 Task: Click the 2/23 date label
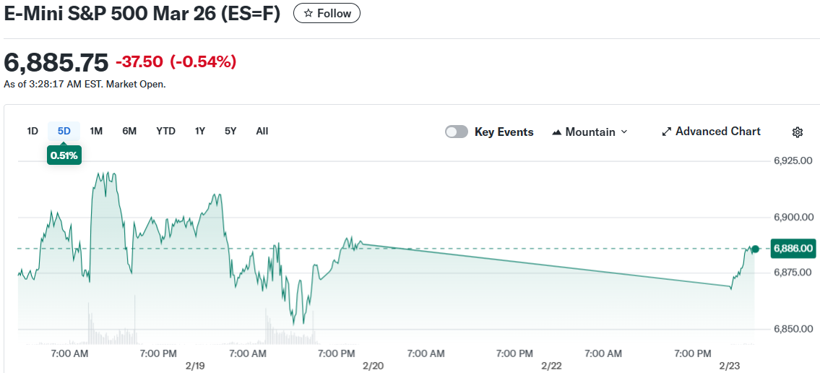(729, 365)
